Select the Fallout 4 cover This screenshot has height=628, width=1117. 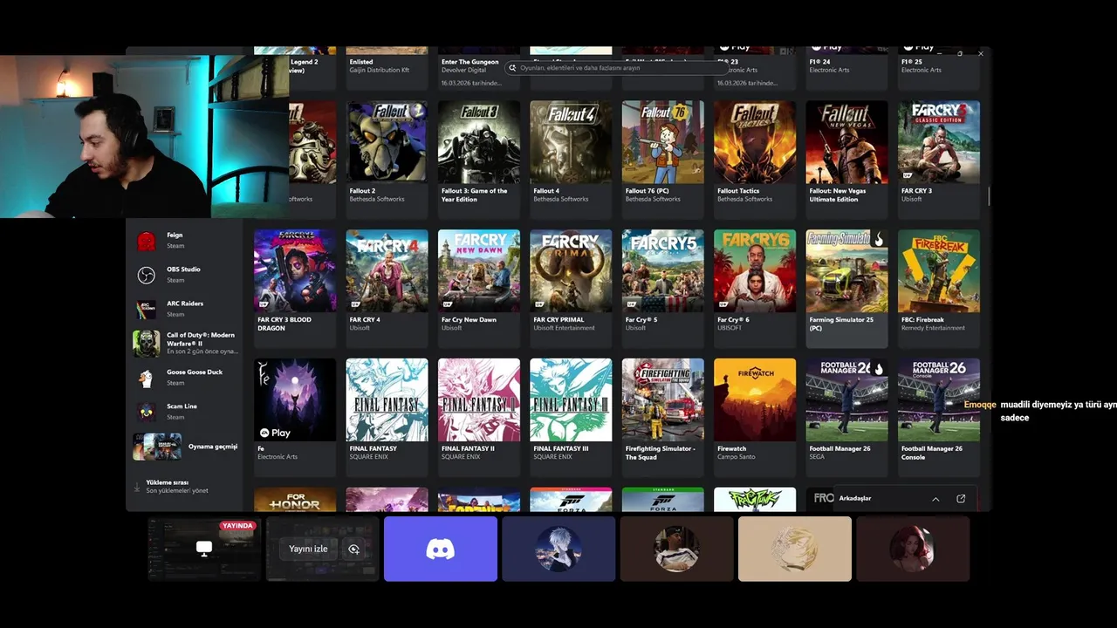pos(571,141)
